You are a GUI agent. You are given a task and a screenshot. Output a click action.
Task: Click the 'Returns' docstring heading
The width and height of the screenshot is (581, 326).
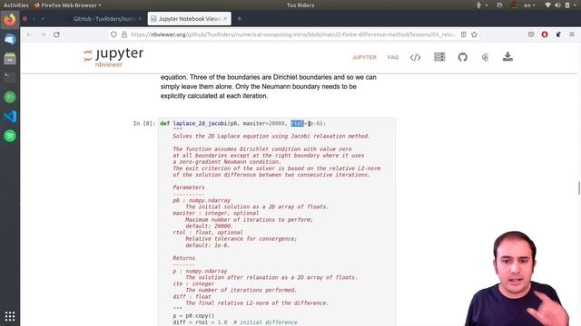pos(183,258)
